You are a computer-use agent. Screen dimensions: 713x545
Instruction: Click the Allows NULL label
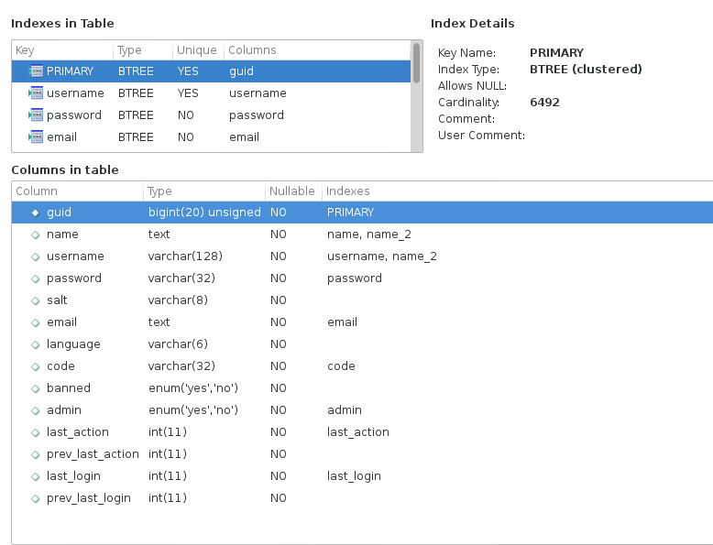pos(473,86)
